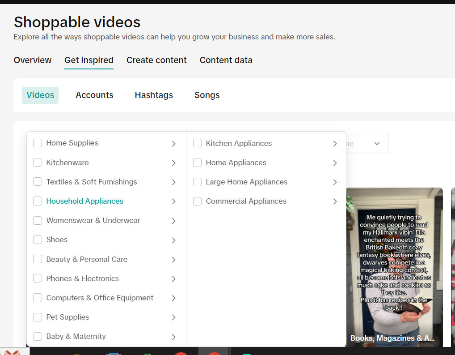This screenshot has height=355, width=455.
Task: Expand the Commercial Appliances arrow
Action: (x=335, y=201)
